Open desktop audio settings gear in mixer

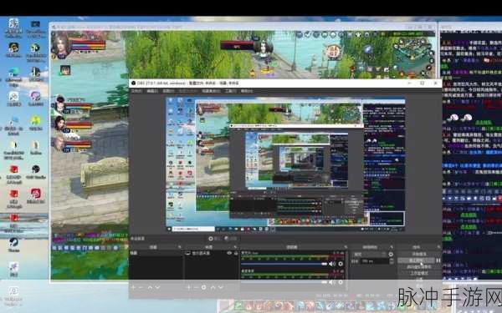[341, 264]
